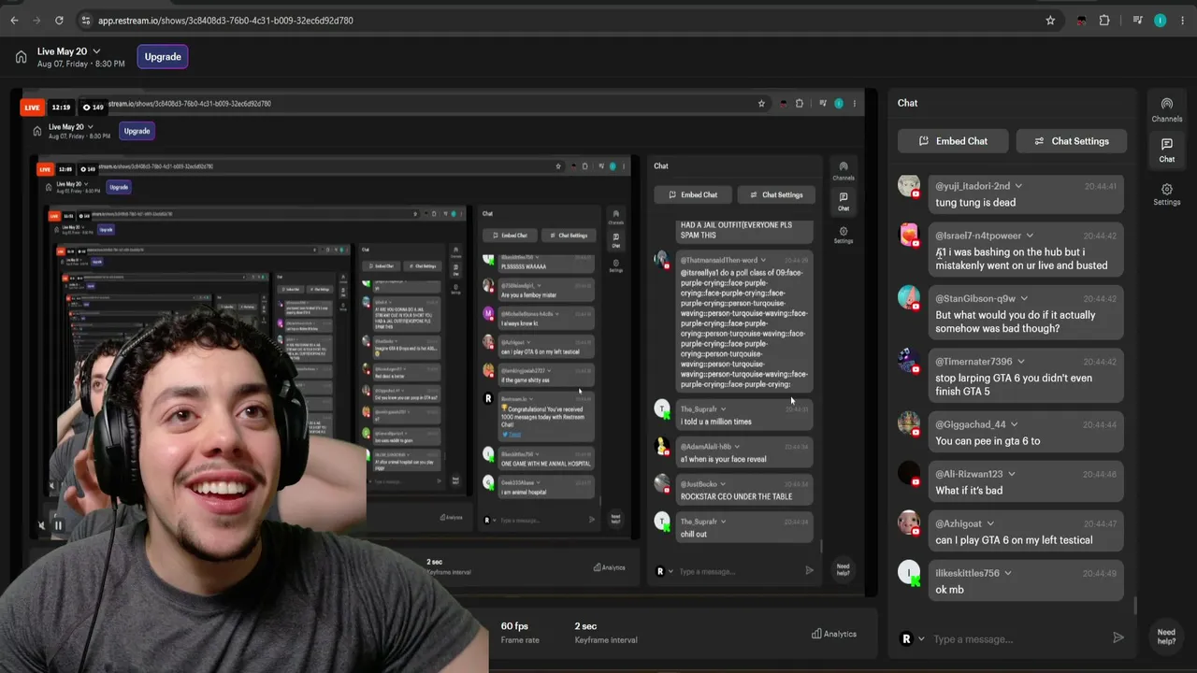Click the Upgrade button
Image resolution: width=1197 pixels, height=673 pixels.
[163, 57]
